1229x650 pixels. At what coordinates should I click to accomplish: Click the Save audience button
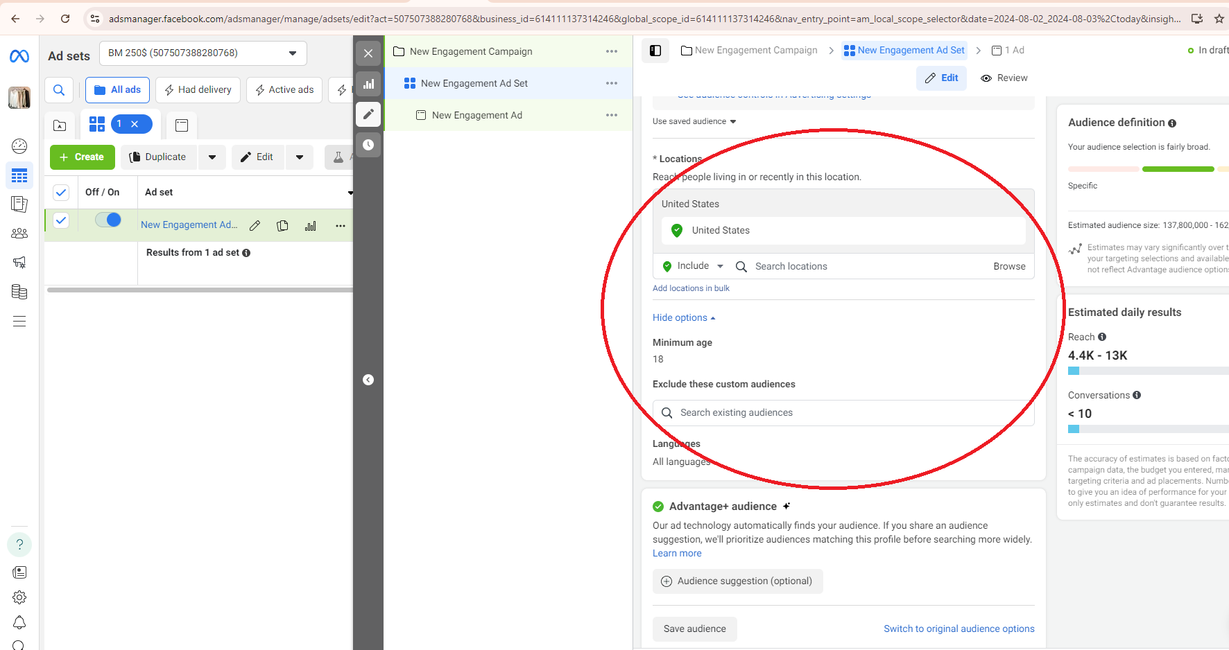[x=694, y=629]
